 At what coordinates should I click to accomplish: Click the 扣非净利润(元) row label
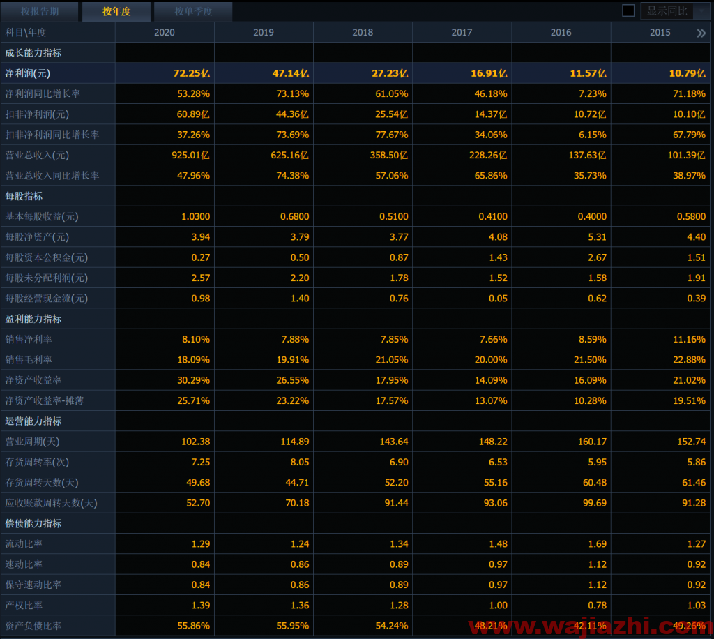point(37,114)
